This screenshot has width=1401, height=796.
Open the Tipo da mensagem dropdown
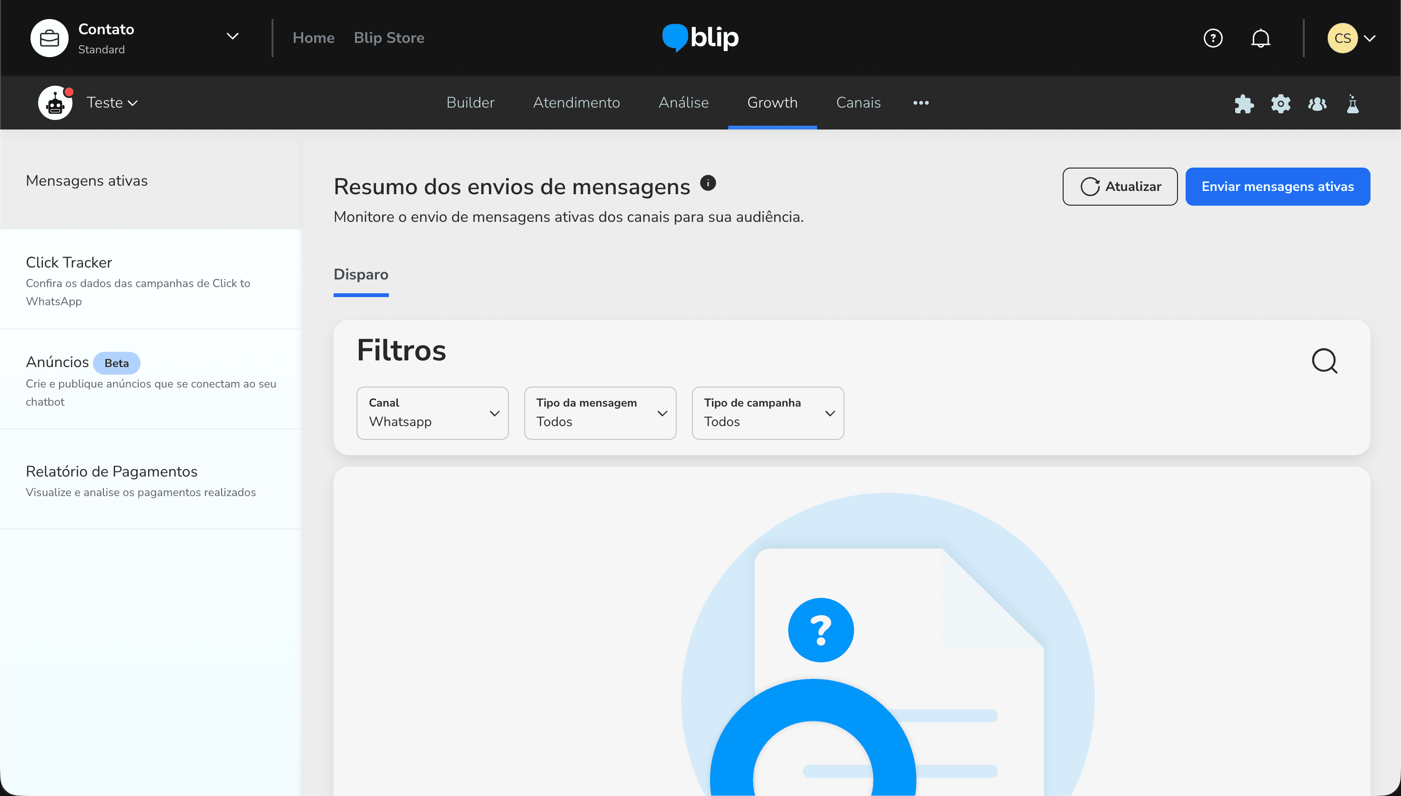point(600,413)
